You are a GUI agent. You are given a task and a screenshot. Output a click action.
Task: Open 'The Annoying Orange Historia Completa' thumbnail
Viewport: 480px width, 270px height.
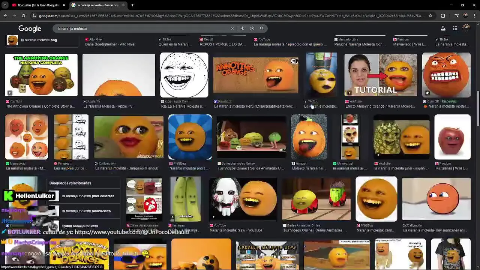tap(41, 75)
